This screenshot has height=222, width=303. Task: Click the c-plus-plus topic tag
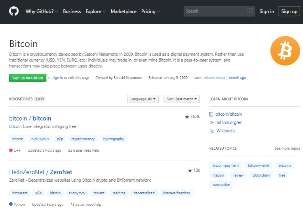40,139
